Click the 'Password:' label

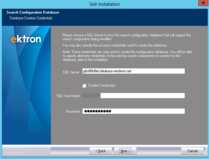pyautogui.click(x=73, y=111)
